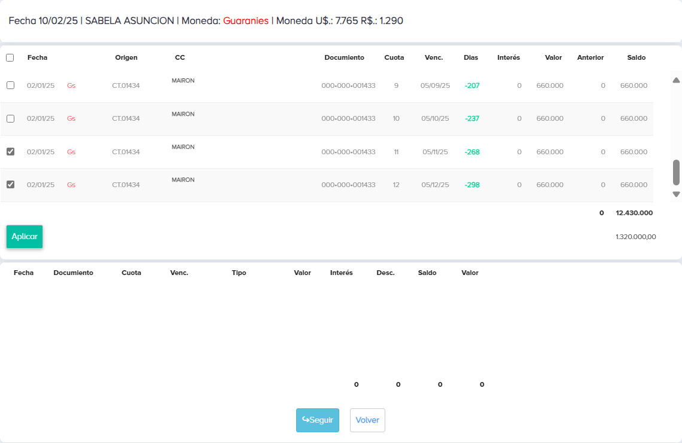Click the total 12.430.000

click(634, 213)
